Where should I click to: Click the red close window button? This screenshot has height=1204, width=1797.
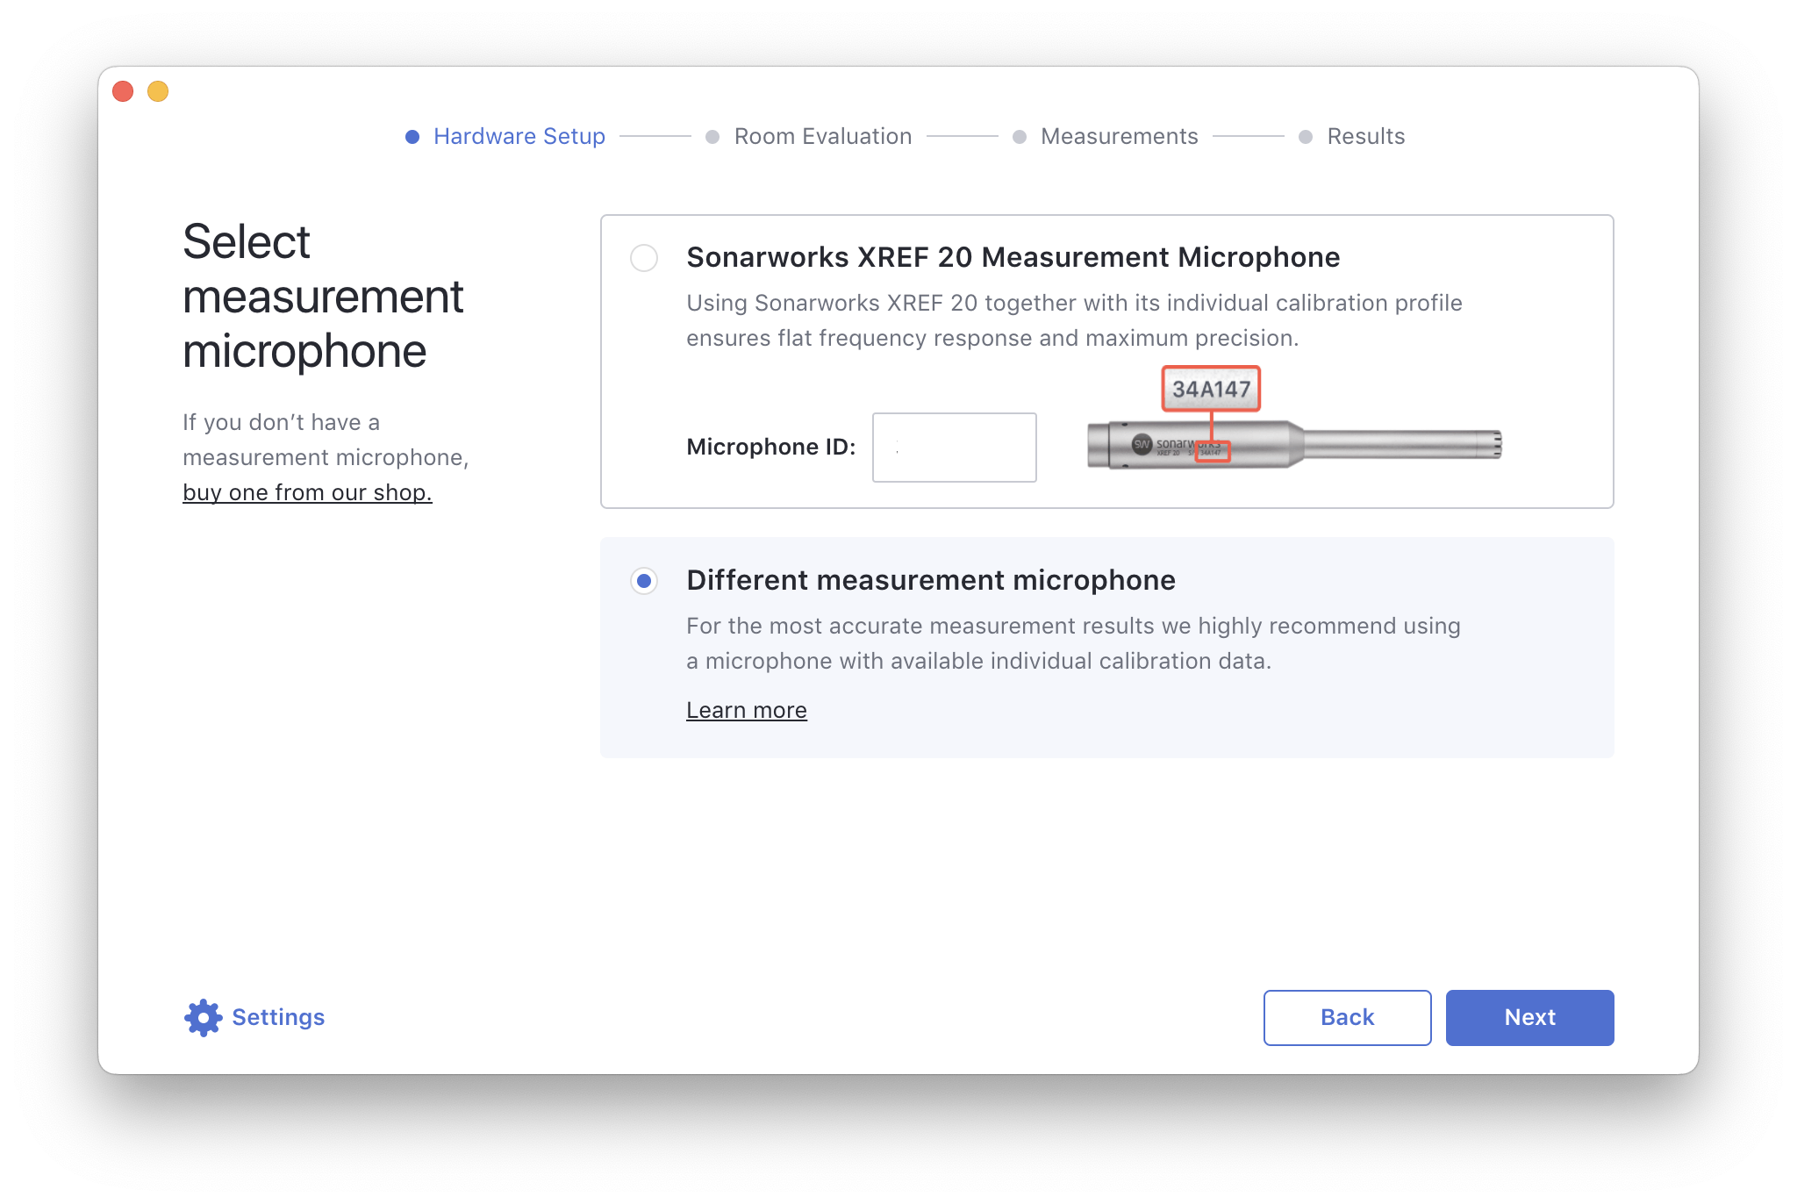(x=123, y=91)
